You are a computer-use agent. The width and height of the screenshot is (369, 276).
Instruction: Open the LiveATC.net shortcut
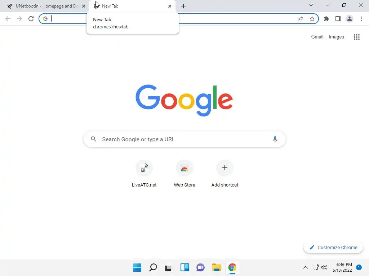click(x=144, y=174)
